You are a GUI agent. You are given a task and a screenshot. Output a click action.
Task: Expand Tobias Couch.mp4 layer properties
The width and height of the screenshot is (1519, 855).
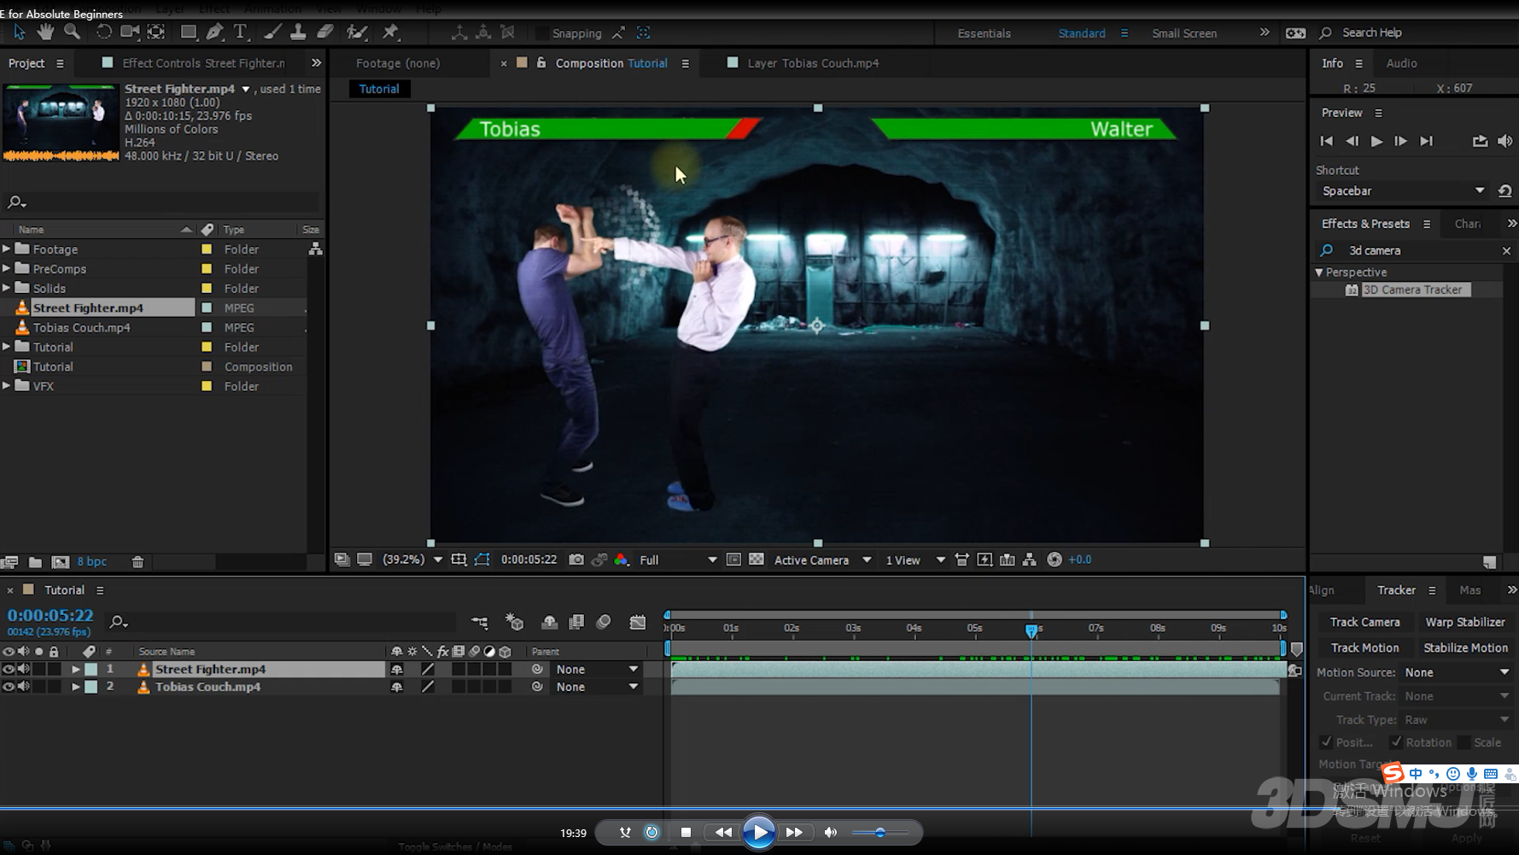[76, 687]
